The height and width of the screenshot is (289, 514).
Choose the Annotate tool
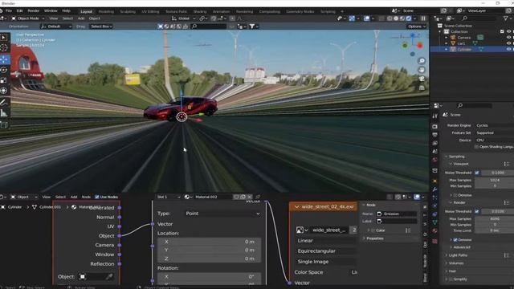pos(4,103)
